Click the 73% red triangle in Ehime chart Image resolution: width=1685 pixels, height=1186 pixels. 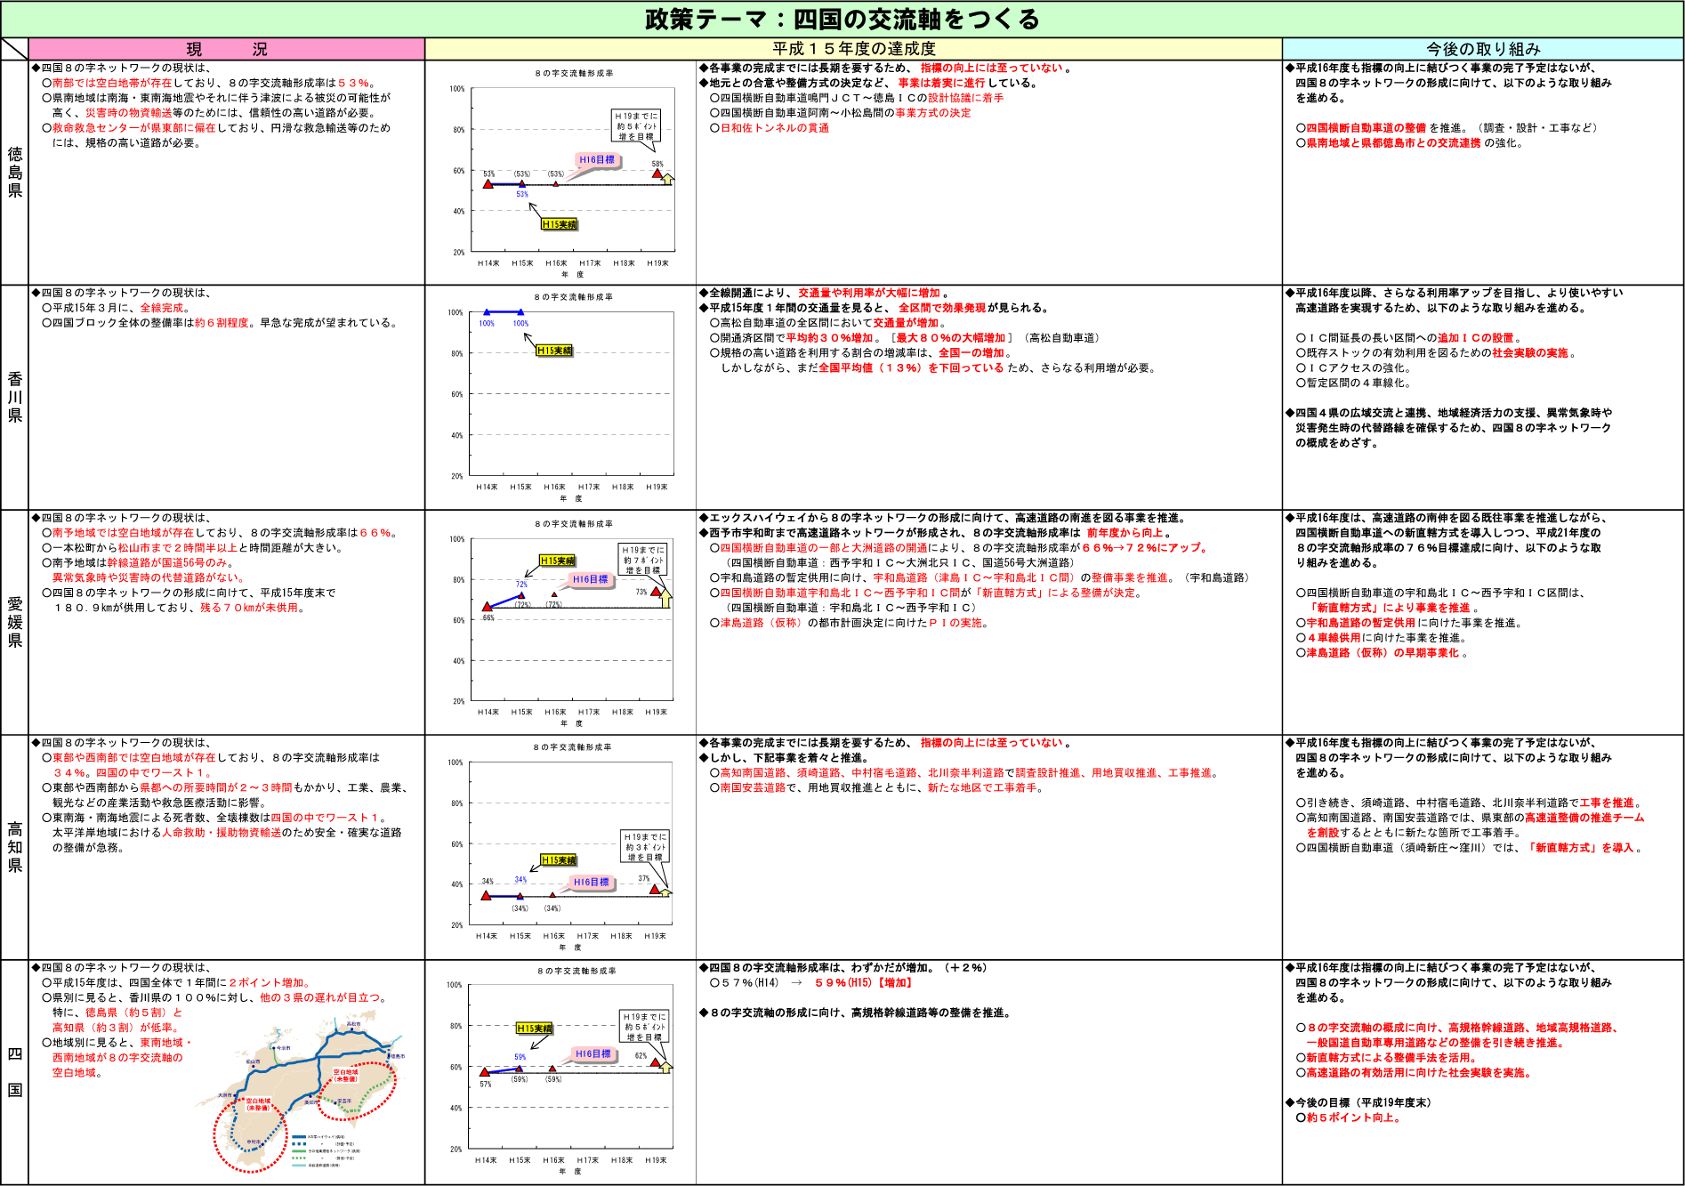[656, 592]
